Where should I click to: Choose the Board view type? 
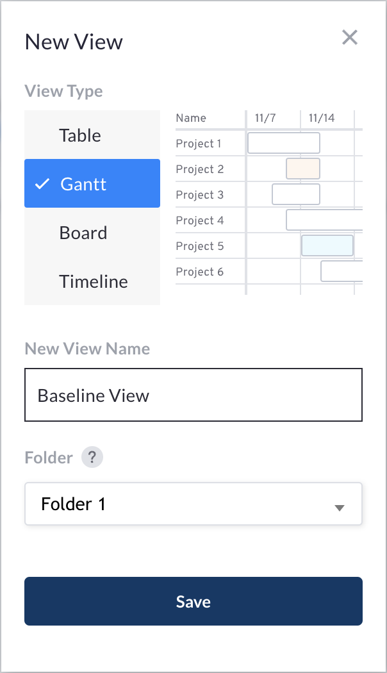click(x=92, y=232)
